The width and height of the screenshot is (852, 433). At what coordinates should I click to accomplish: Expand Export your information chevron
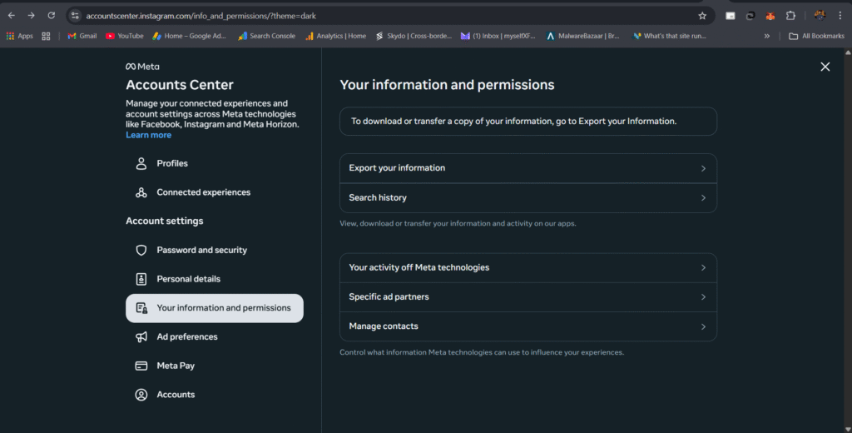tap(703, 169)
